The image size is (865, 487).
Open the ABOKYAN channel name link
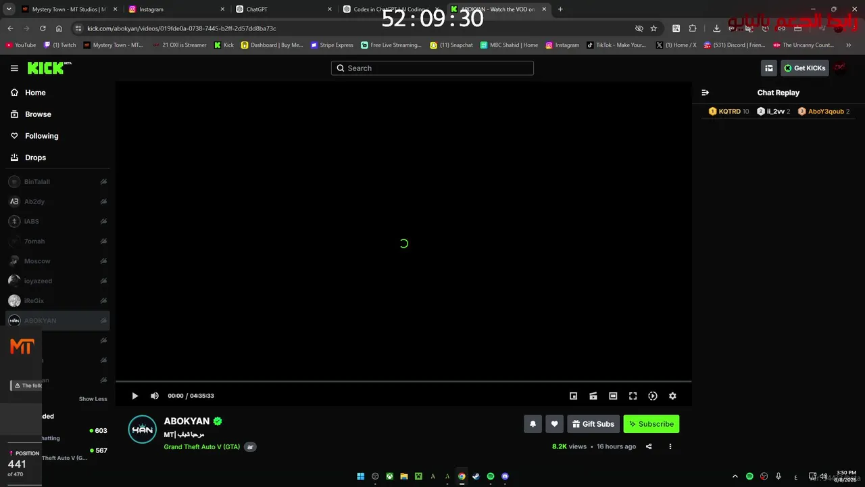pos(187,421)
